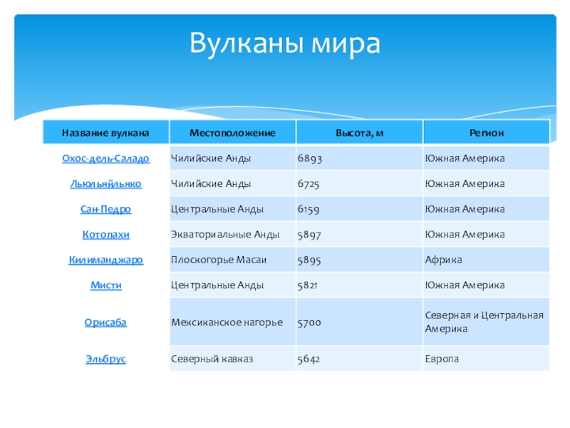Viewport: 570px width, 428px height.
Task: Select the height value 6893
Action: tap(310, 158)
